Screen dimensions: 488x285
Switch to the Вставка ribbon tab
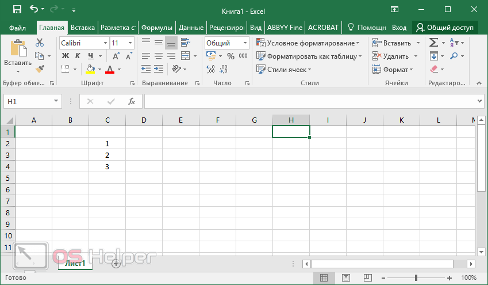tap(83, 28)
